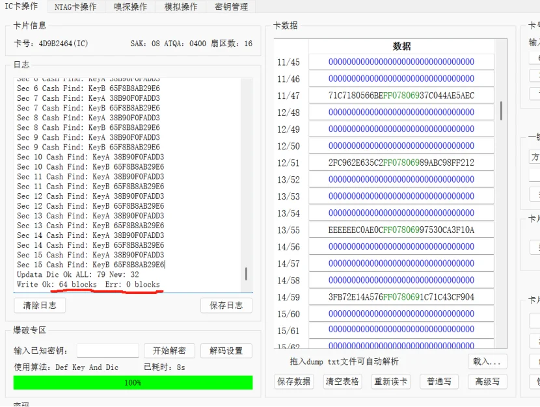Clear the table with 清空表格

pos(342,382)
